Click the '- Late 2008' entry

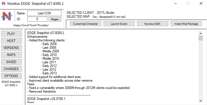coord(49,48)
